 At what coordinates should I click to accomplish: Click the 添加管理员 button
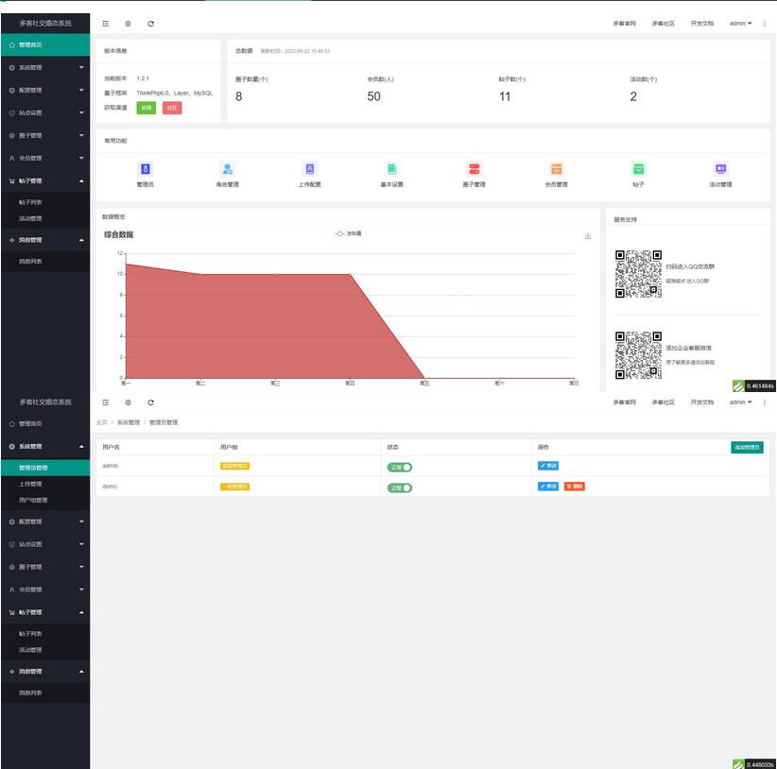[746, 447]
